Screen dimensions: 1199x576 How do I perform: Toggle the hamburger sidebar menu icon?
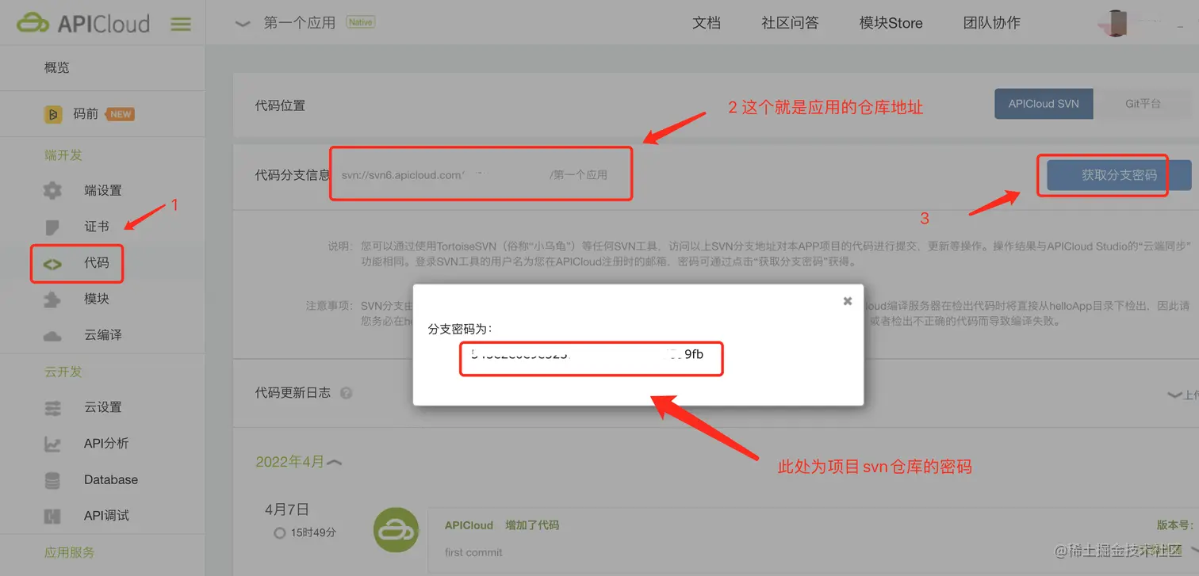181,24
